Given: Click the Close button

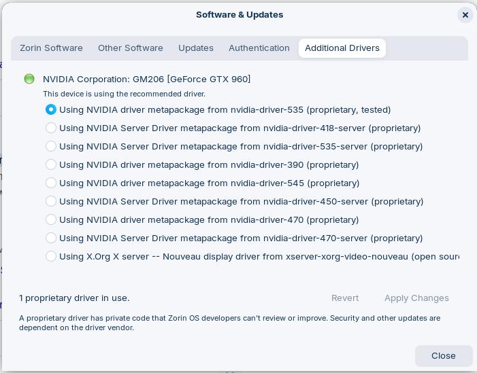Looking at the screenshot, I should tap(444, 356).
